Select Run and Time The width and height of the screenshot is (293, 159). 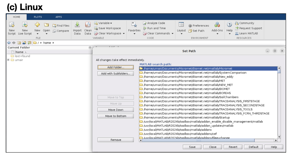click(154, 28)
